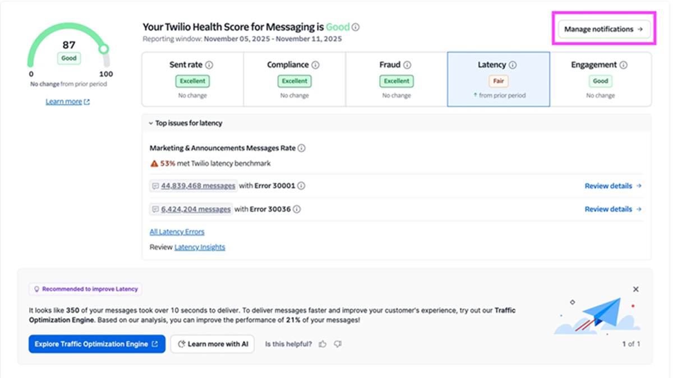Open Explore Traffic Optimization Engine
The height and width of the screenshot is (378, 673).
point(96,344)
